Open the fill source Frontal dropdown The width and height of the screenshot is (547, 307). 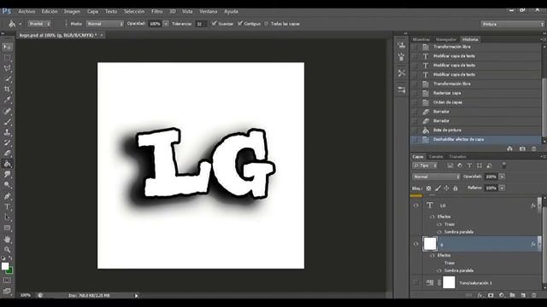coord(39,24)
